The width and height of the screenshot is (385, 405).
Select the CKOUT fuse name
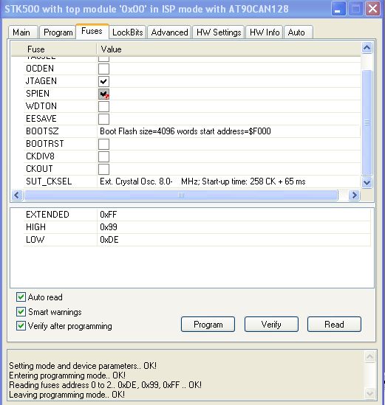[x=39, y=169]
